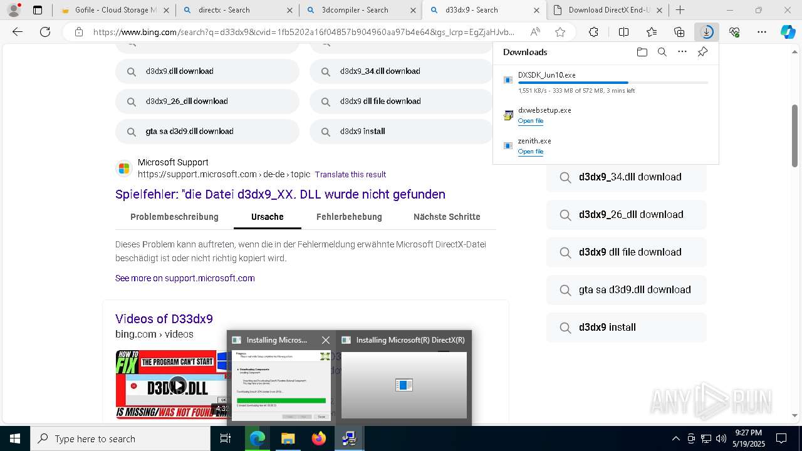Click the page vertical scrollbar thumb
This screenshot has height=451, width=802.
click(795, 135)
